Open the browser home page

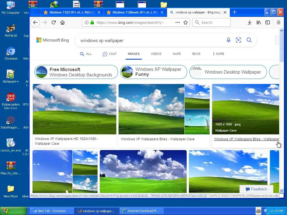[63, 22]
